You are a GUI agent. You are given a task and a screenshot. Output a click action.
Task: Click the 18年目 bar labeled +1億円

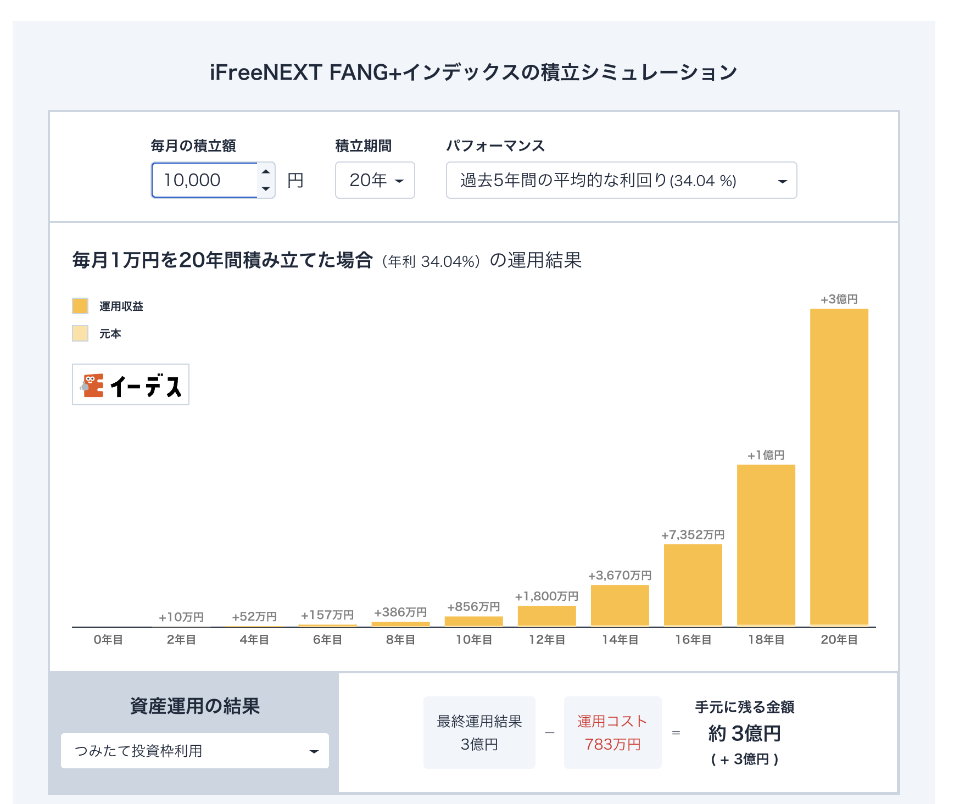pyautogui.click(x=766, y=545)
